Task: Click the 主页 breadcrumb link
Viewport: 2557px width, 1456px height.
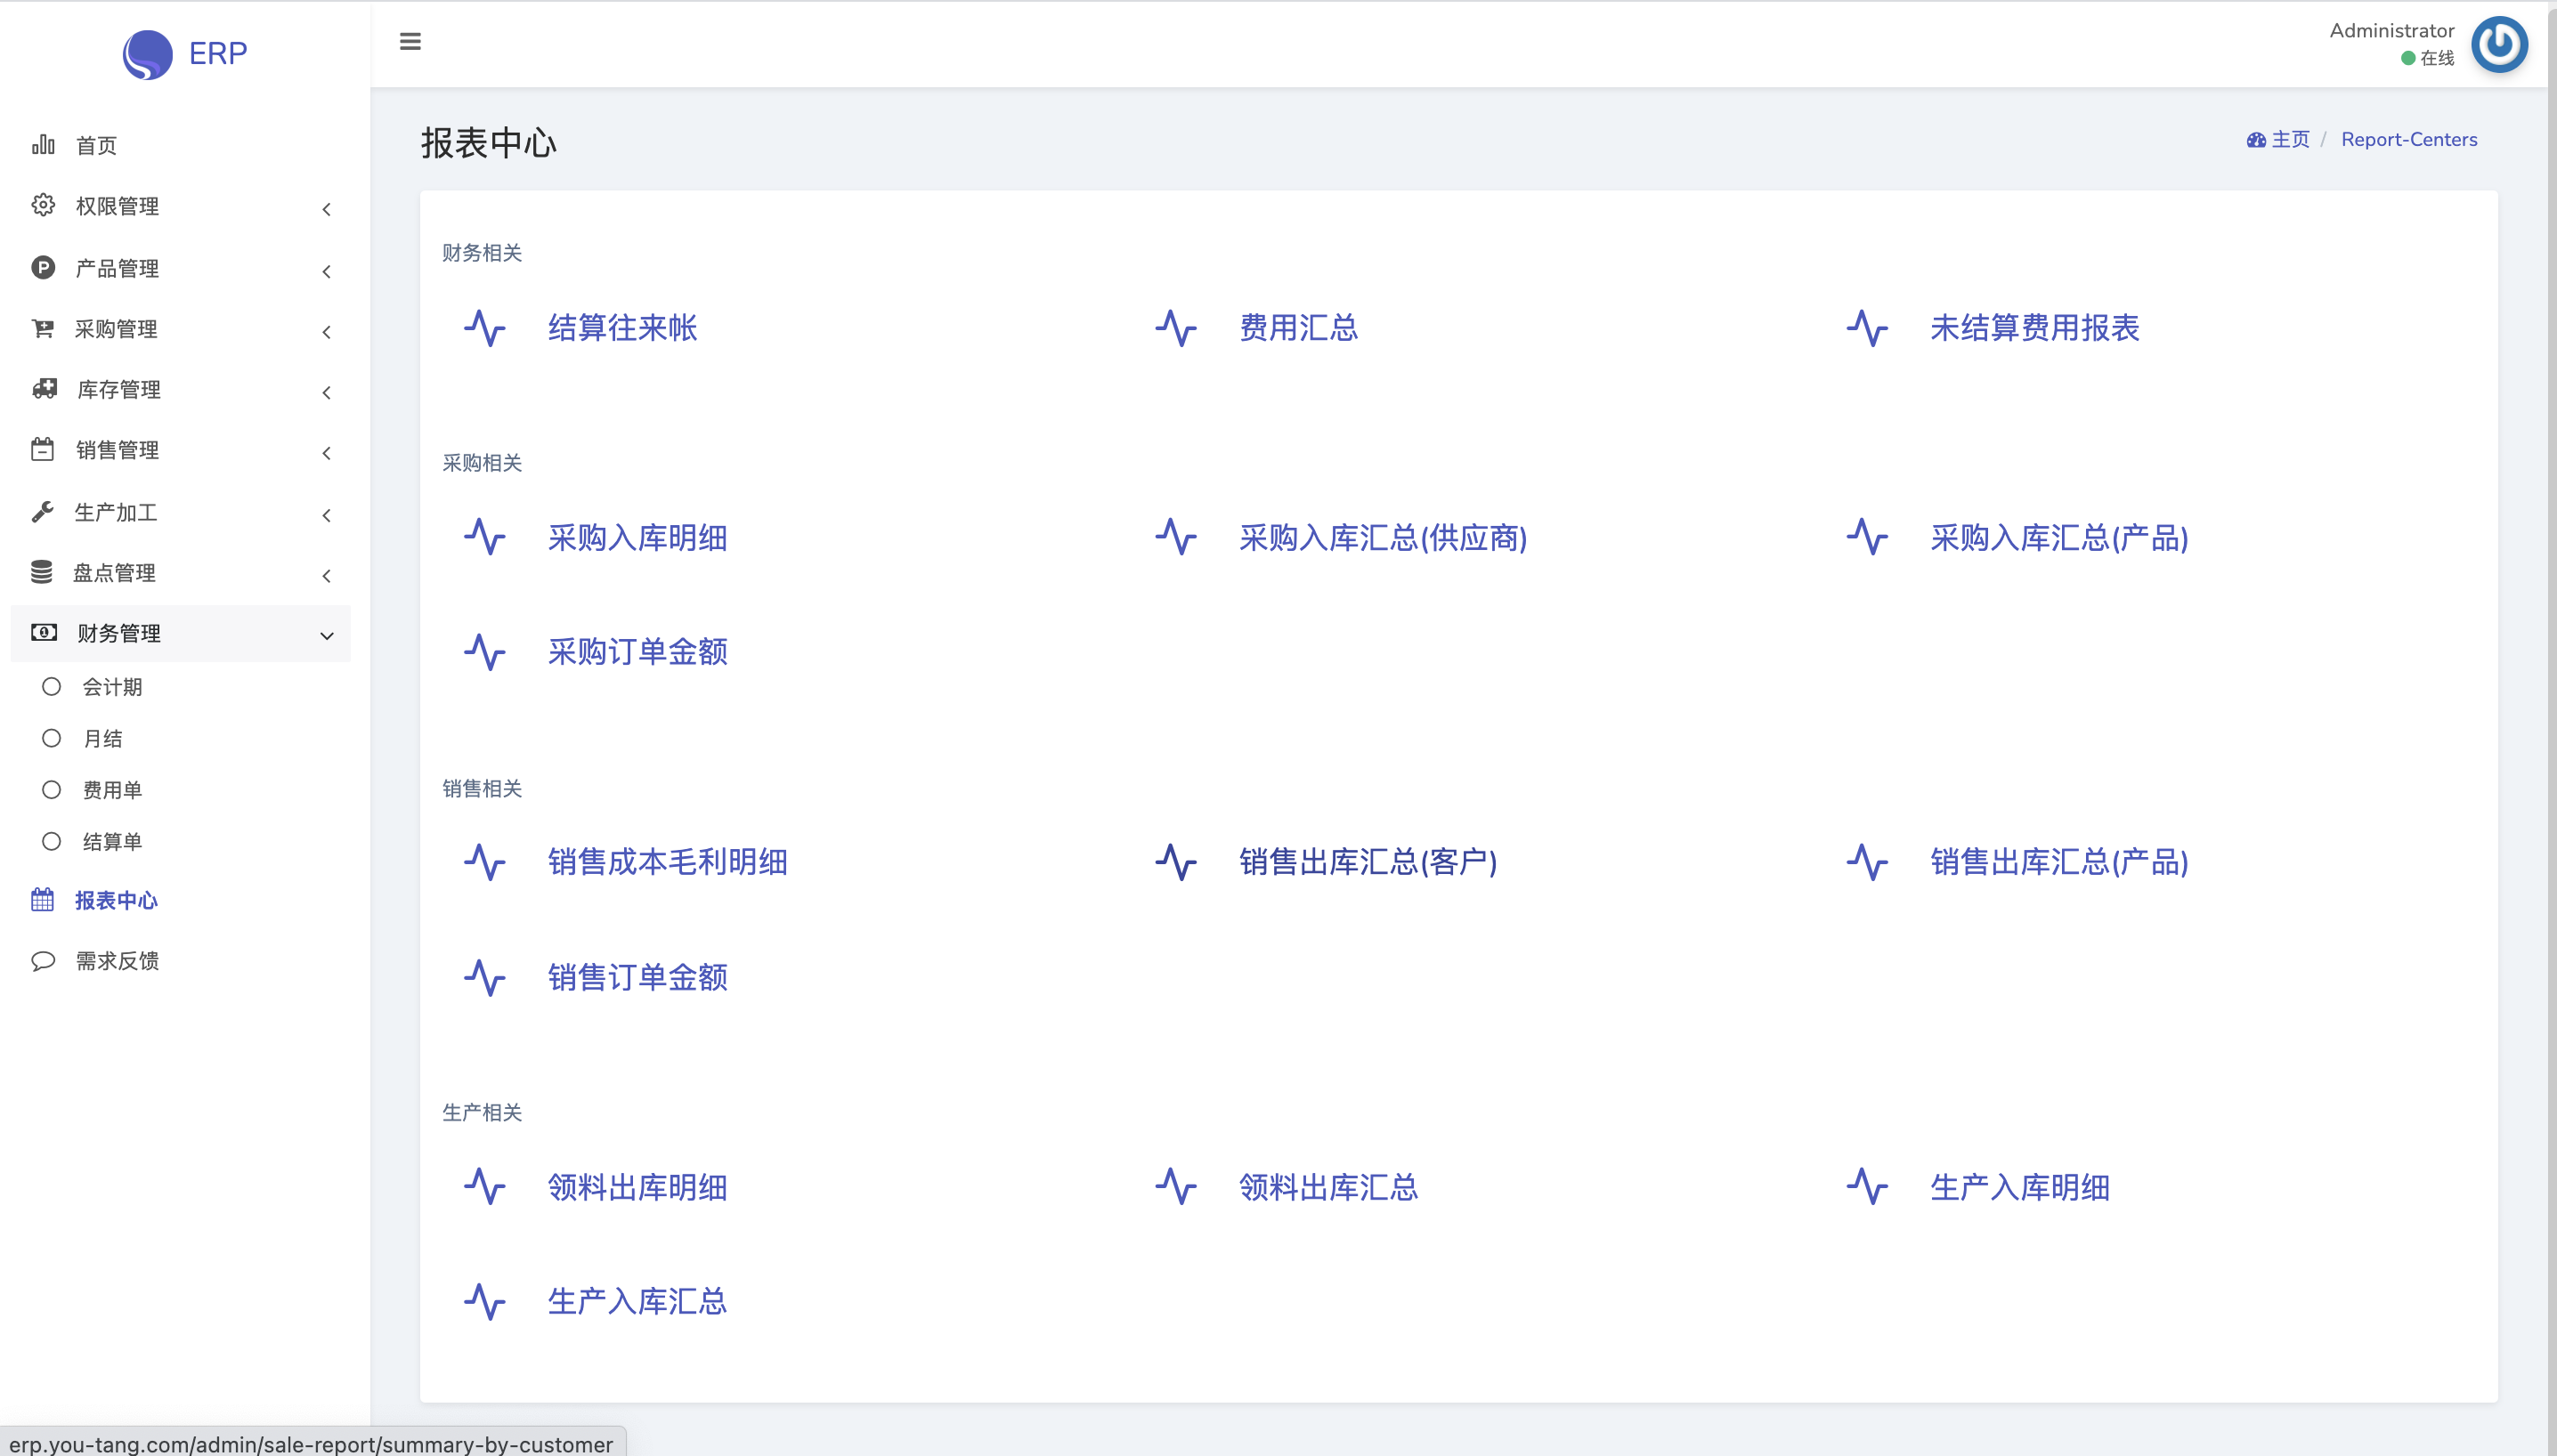Action: pyautogui.click(x=2289, y=140)
